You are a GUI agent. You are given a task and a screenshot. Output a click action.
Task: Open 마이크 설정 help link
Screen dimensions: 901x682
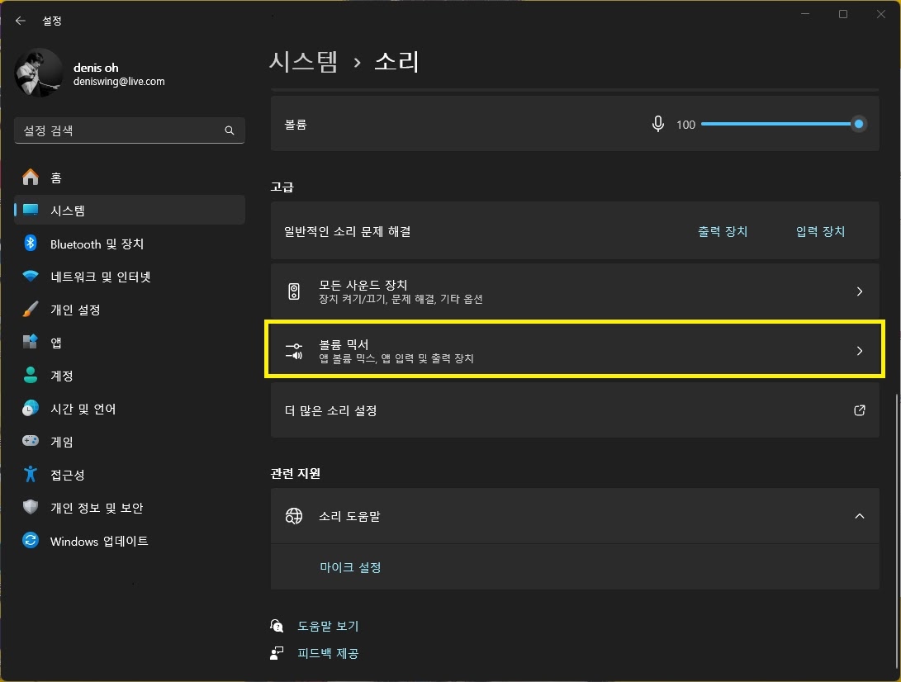tap(350, 567)
